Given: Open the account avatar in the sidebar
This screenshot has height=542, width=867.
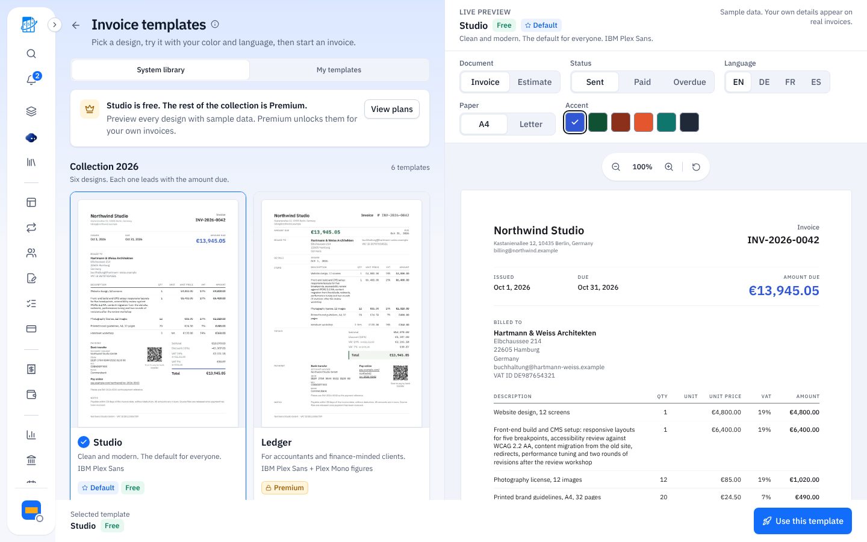Looking at the screenshot, I should 31,511.
